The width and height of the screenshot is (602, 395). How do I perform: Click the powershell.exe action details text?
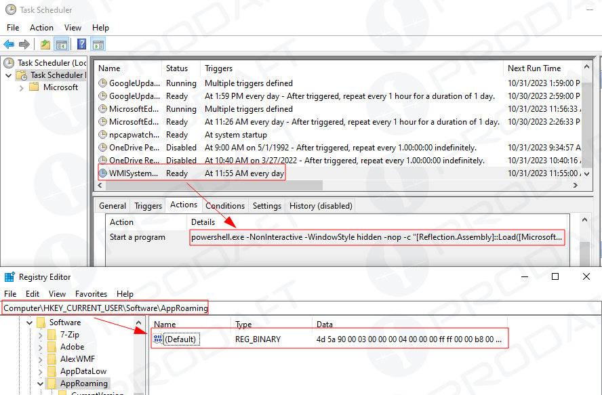click(x=377, y=237)
